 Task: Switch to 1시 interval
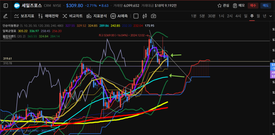(221, 16)
